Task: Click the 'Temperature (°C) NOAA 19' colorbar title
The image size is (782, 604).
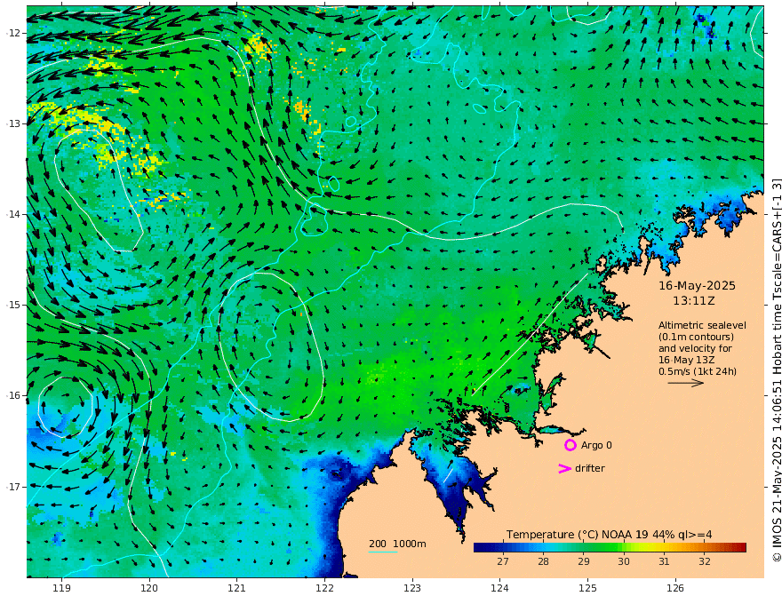Action: click(577, 535)
